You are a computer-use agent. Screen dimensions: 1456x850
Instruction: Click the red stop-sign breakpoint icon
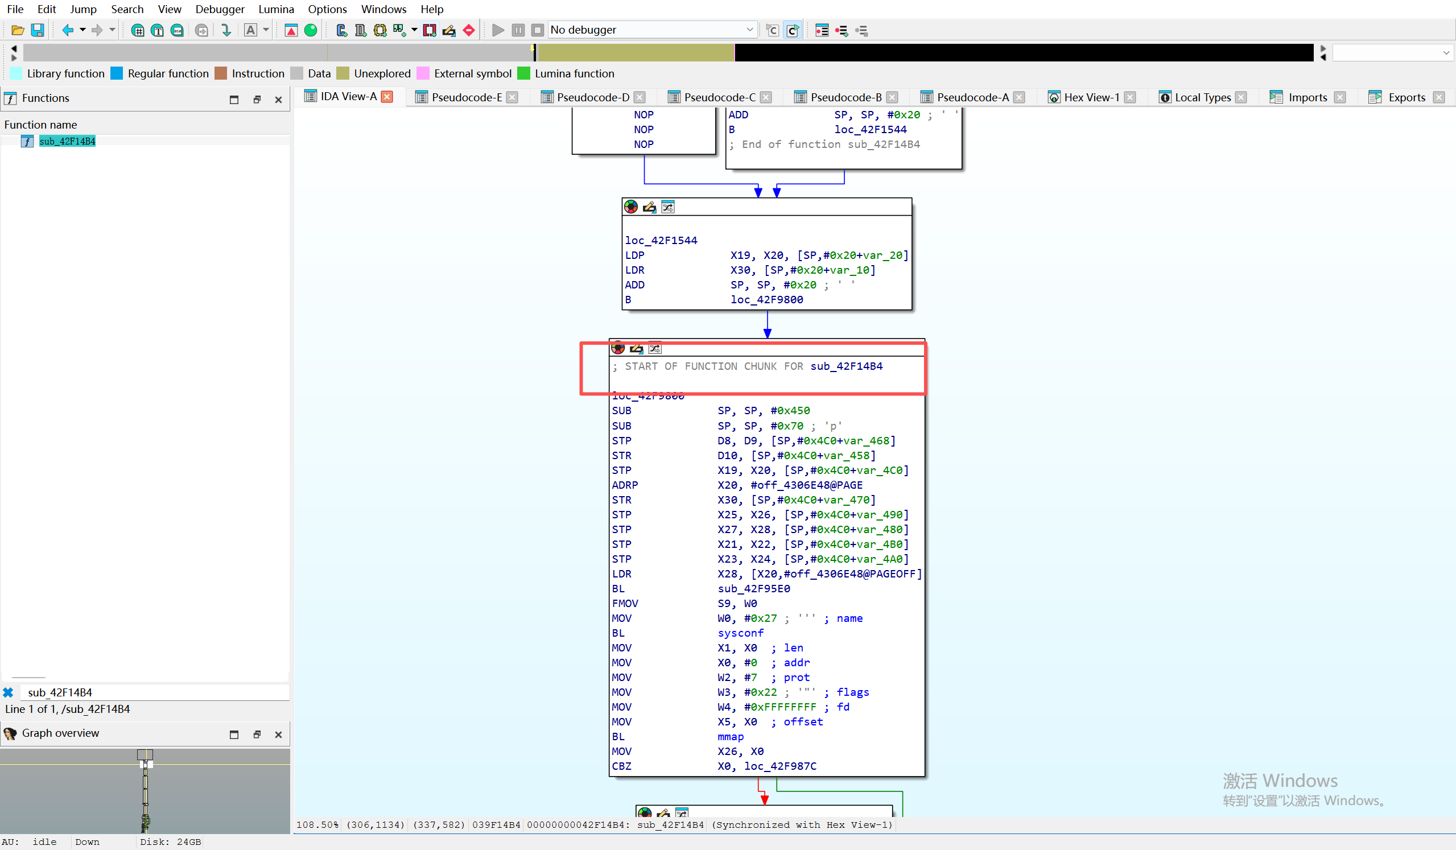pyautogui.click(x=469, y=30)
